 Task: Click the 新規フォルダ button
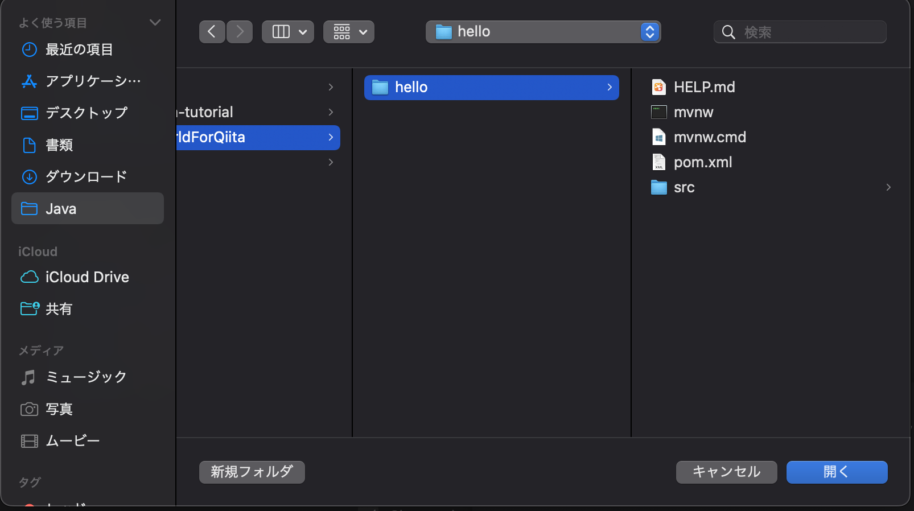tap(252, 472)
